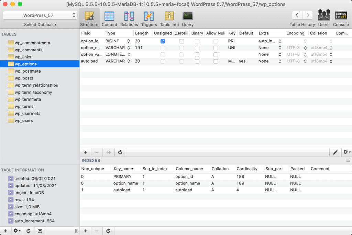Open the Query editor
Viewport: 352px width, 235px height.
pos(188,19)
